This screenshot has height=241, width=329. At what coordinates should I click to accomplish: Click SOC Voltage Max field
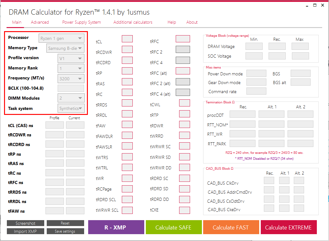coord(300,56)
